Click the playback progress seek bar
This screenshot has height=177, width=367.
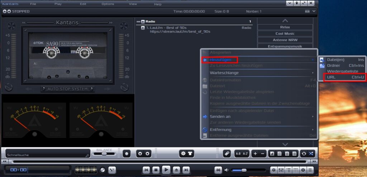[x=159, y=161]
